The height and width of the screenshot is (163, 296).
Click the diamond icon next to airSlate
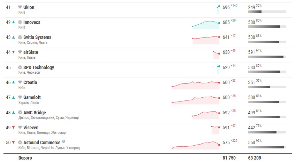(x=20, y=52)
